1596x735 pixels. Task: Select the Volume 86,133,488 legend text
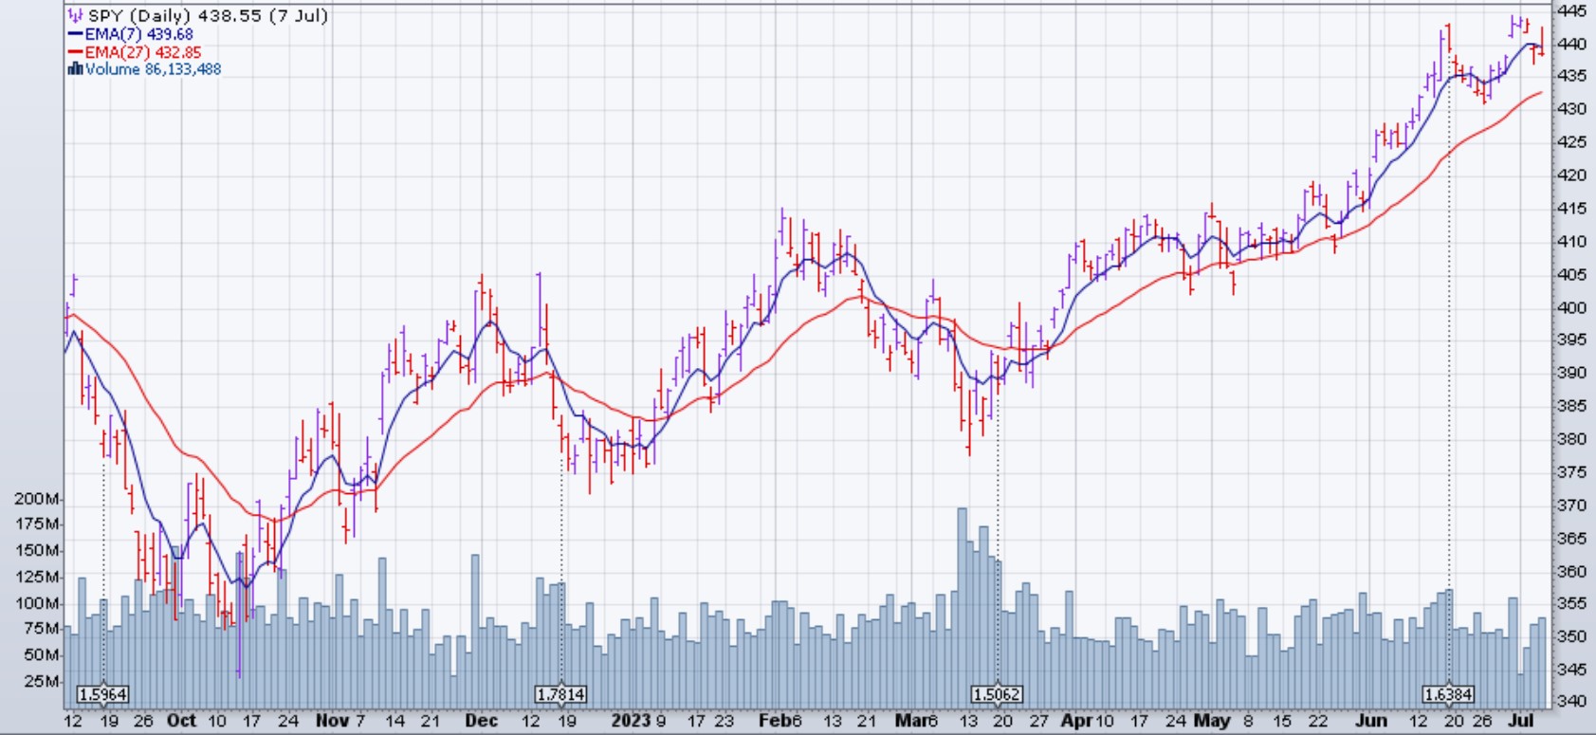(153, 69)
